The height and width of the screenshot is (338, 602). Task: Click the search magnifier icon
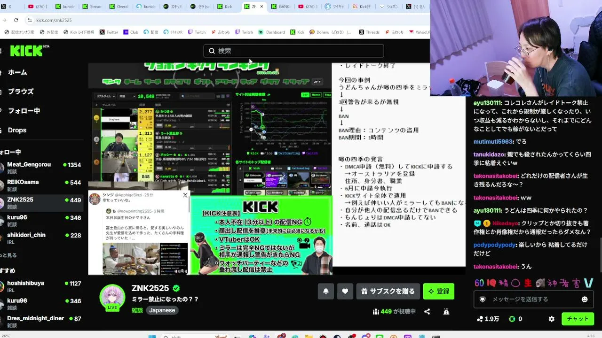[212, 51]
